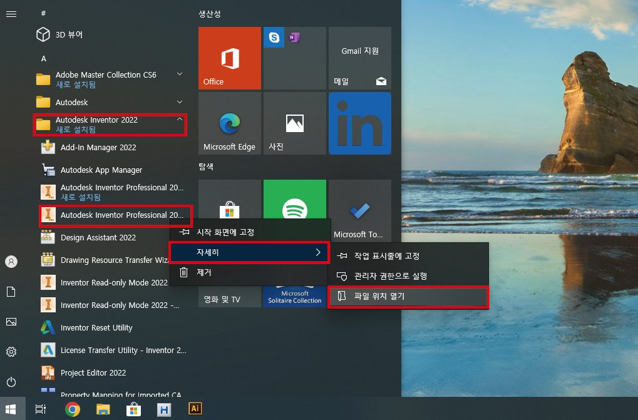The width and height of the screenshot is (638, 420).
Task: Open Microsoft Store from taskbar
Action: tap(133, 409)
